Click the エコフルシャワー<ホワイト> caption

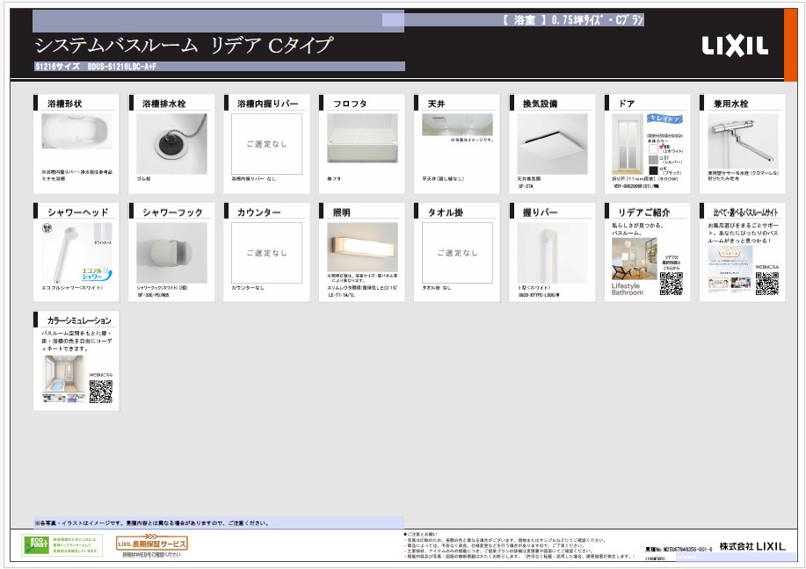click(72, 288)
